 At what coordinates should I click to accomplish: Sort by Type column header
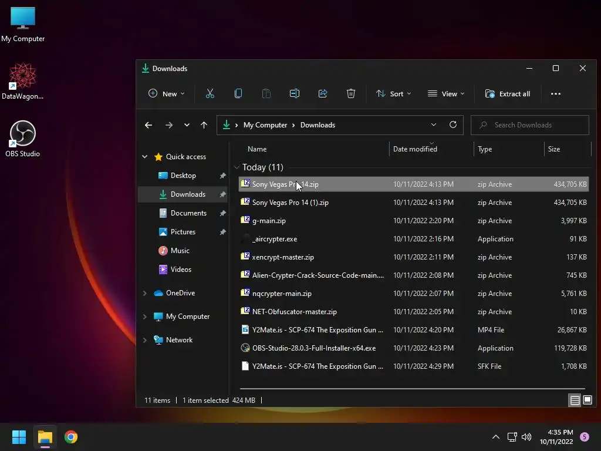509,149
